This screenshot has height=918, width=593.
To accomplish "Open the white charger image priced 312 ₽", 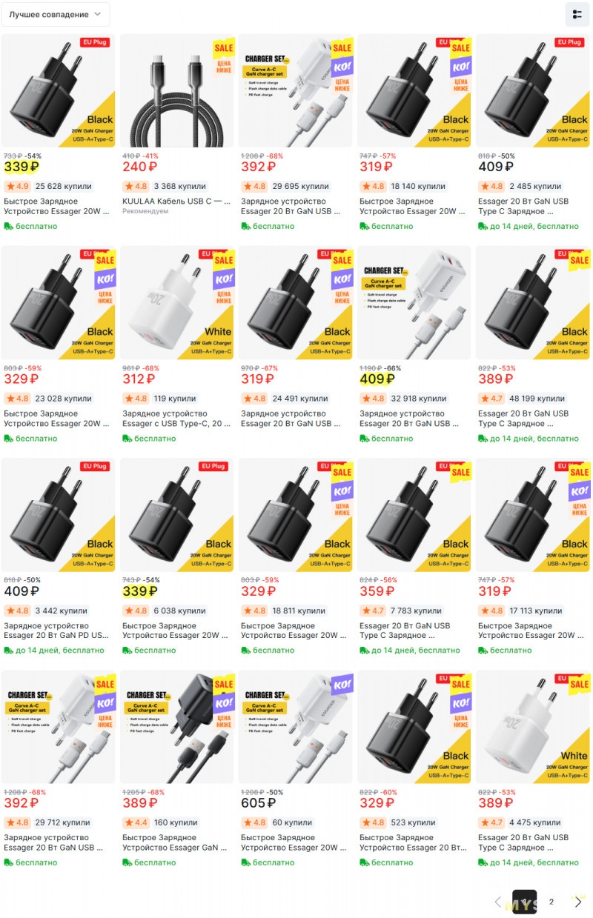I will point(176,302).
